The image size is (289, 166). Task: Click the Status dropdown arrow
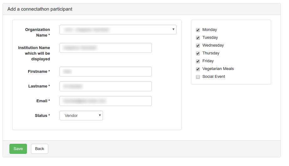point(100,115)
